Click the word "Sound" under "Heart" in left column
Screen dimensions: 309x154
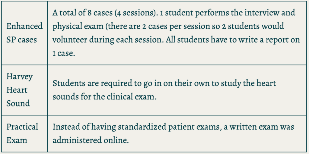coord(18,103)
